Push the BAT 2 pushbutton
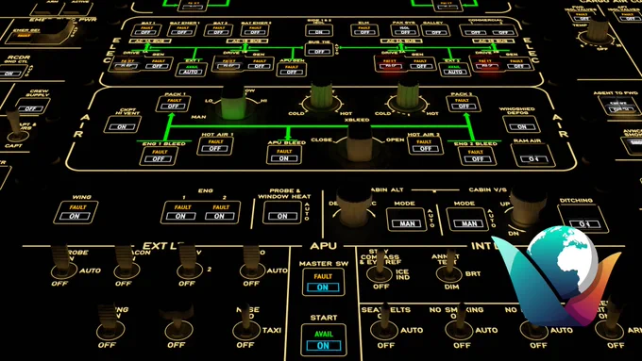The image size is (642, 361). (218, 30)
